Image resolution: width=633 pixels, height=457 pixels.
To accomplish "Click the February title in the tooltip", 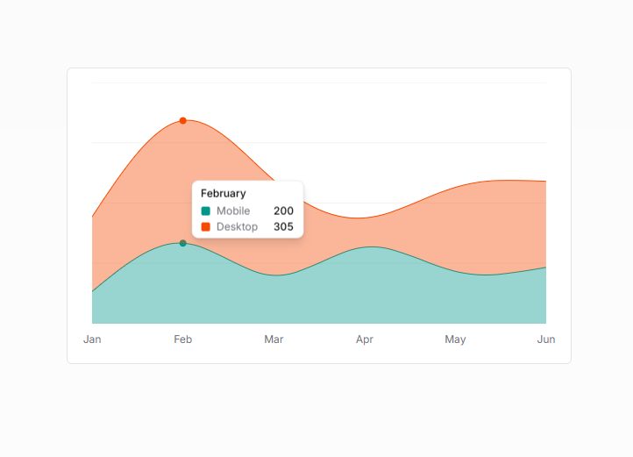I will [x=224, y=193].
